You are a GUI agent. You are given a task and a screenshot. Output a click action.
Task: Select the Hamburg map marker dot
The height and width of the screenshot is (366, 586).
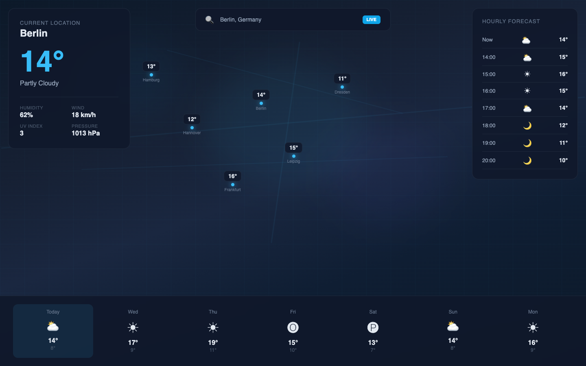click(x=151, y=75)
